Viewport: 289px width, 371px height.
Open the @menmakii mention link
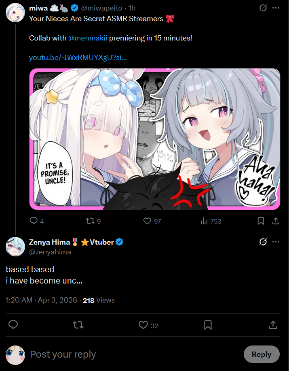(x=88, y=38)
